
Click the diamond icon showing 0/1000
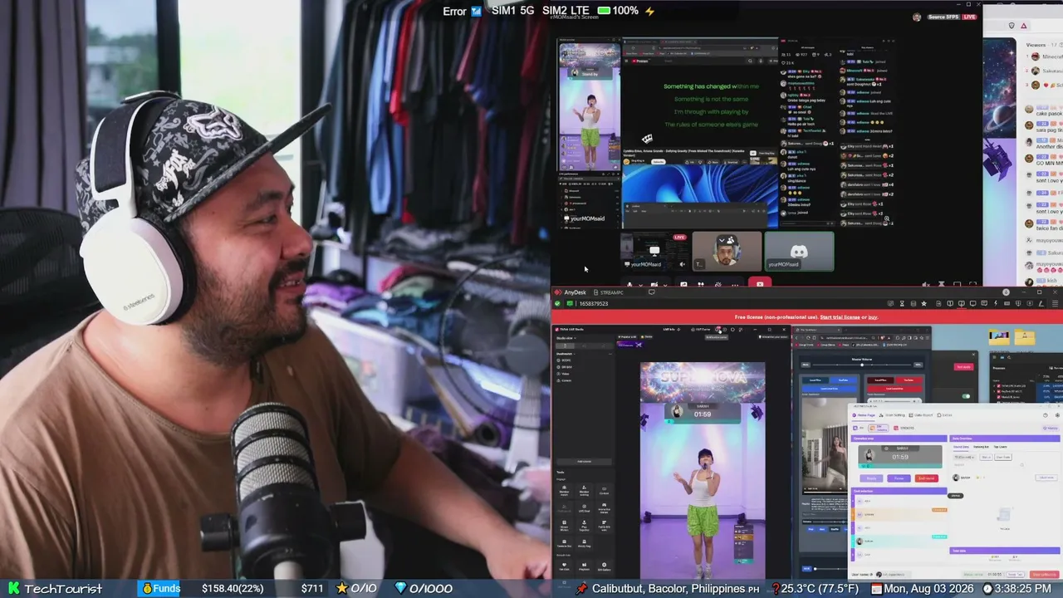pos(400,588)
